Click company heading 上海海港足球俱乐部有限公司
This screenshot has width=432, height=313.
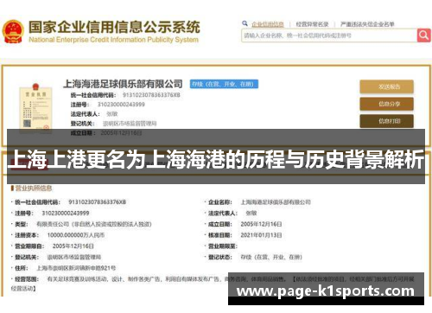[x=123, y=84]
